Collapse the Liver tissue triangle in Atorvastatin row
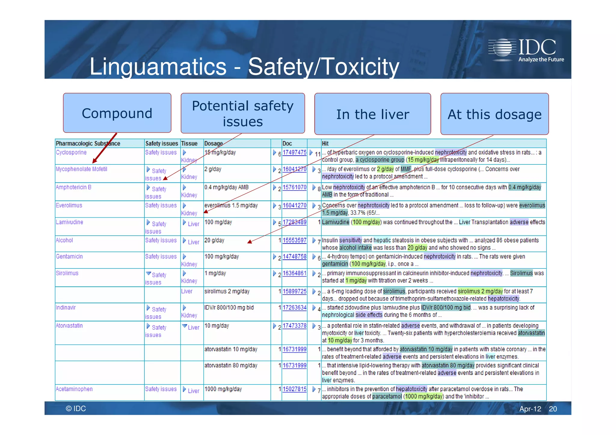616x435 pixels. [x=185, y=326]
